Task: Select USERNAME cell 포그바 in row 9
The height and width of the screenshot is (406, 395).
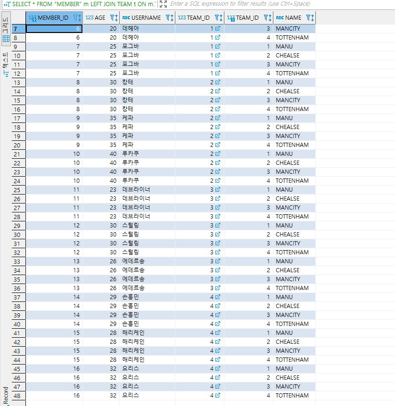Action: [147, 46]
